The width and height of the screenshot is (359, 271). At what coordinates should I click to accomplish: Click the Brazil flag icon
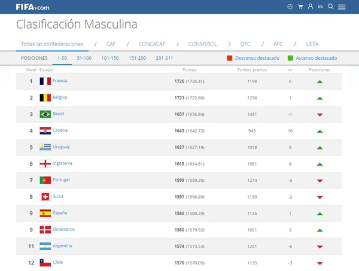45,114
